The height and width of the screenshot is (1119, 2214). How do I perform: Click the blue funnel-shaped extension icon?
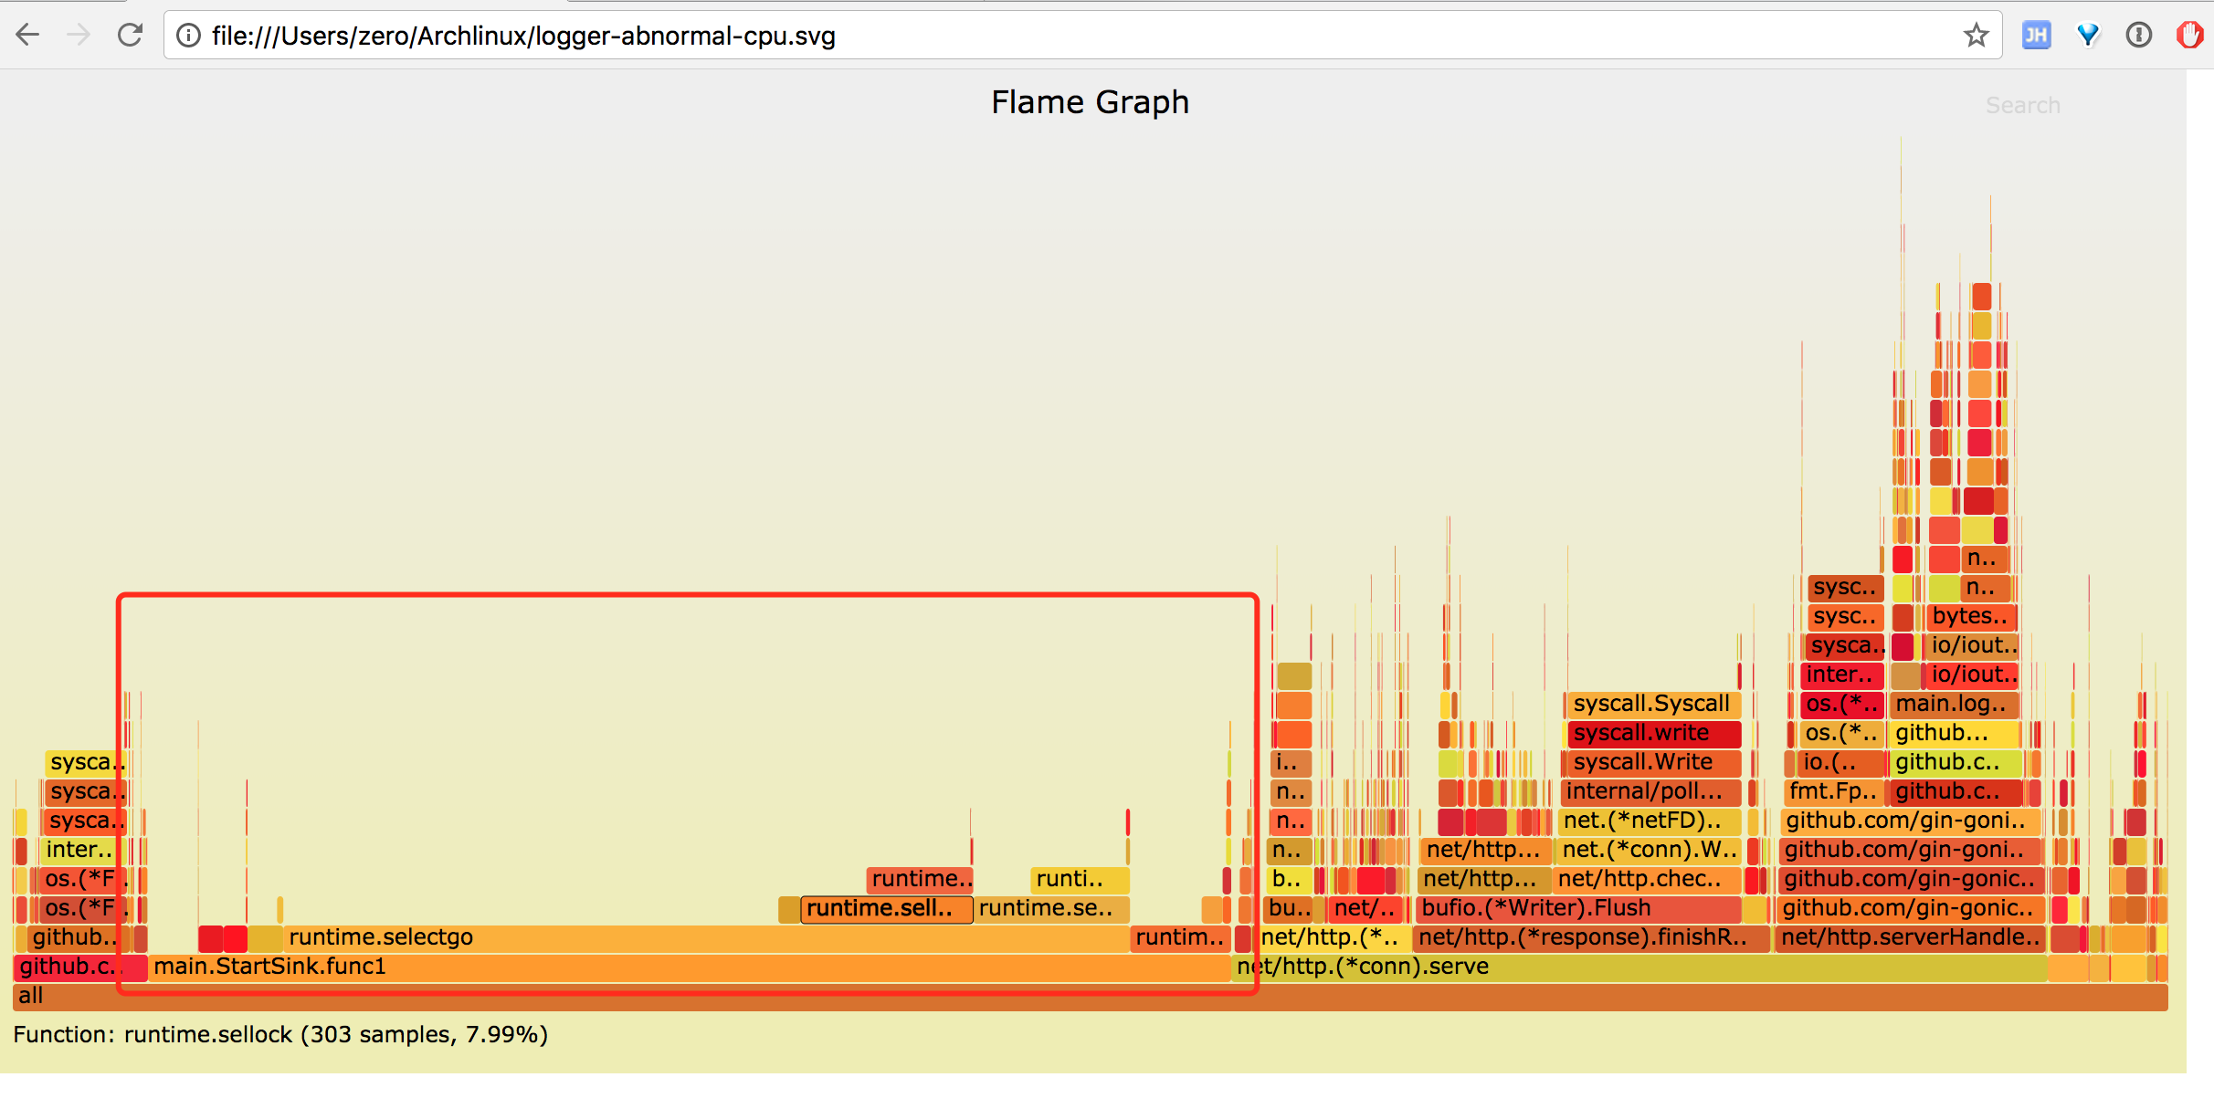click(x=2088, y=36)
